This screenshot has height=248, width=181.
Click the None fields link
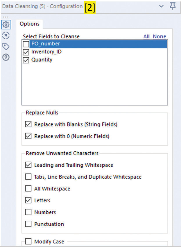tap(160, 37)
